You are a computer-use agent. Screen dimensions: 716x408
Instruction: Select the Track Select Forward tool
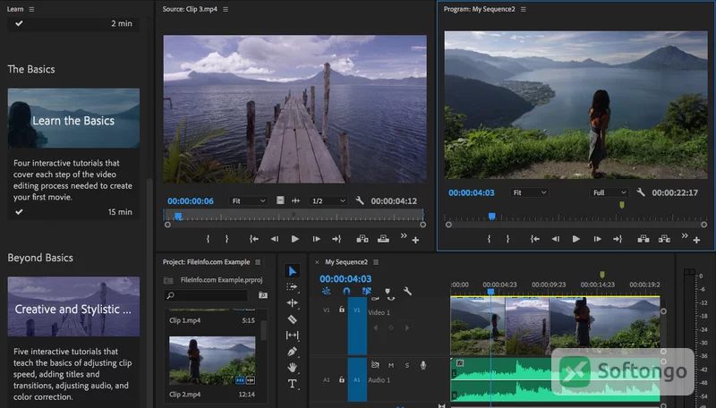[292, 286]
